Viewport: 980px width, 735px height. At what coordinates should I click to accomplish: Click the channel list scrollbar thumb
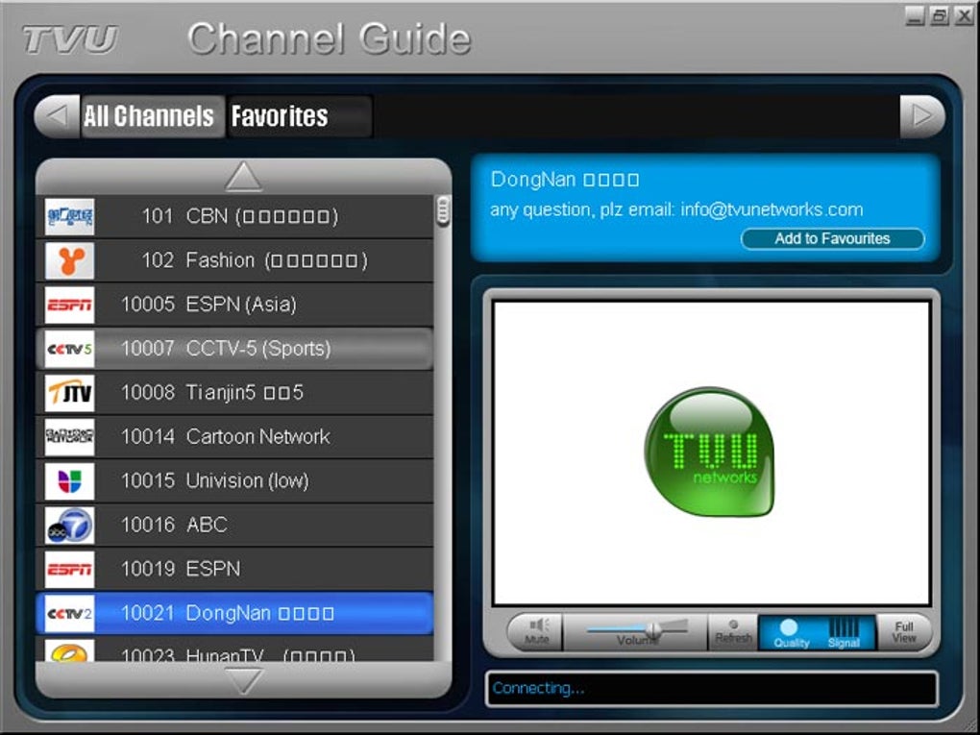click(x=443, y=211)
